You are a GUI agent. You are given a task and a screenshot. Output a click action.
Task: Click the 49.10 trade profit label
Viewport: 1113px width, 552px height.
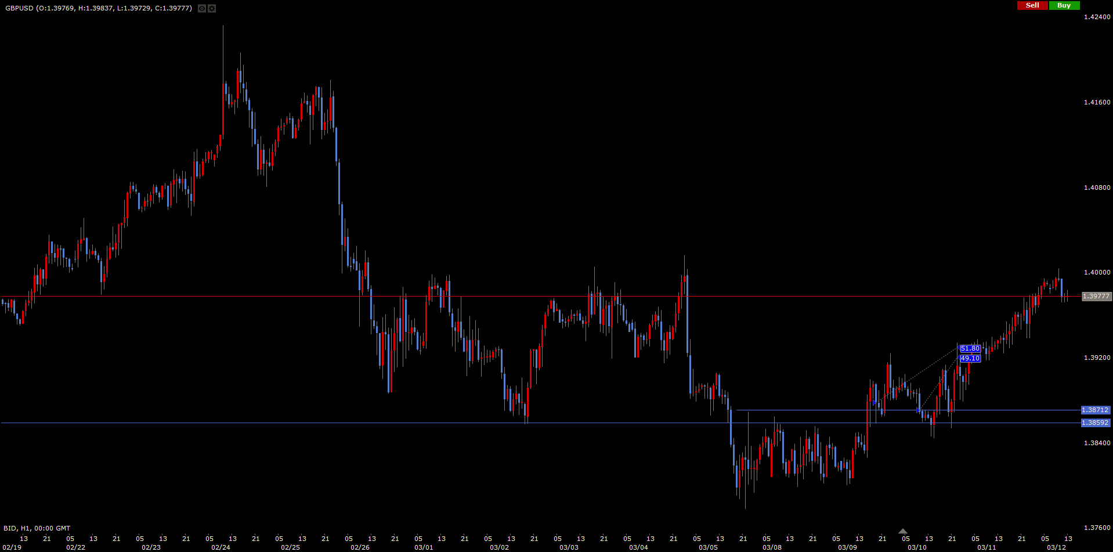pos(970,359)
